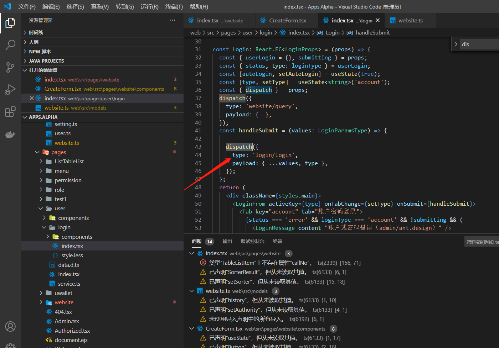
Task: Open the Extensions view icon
Action: click(10, 112)
